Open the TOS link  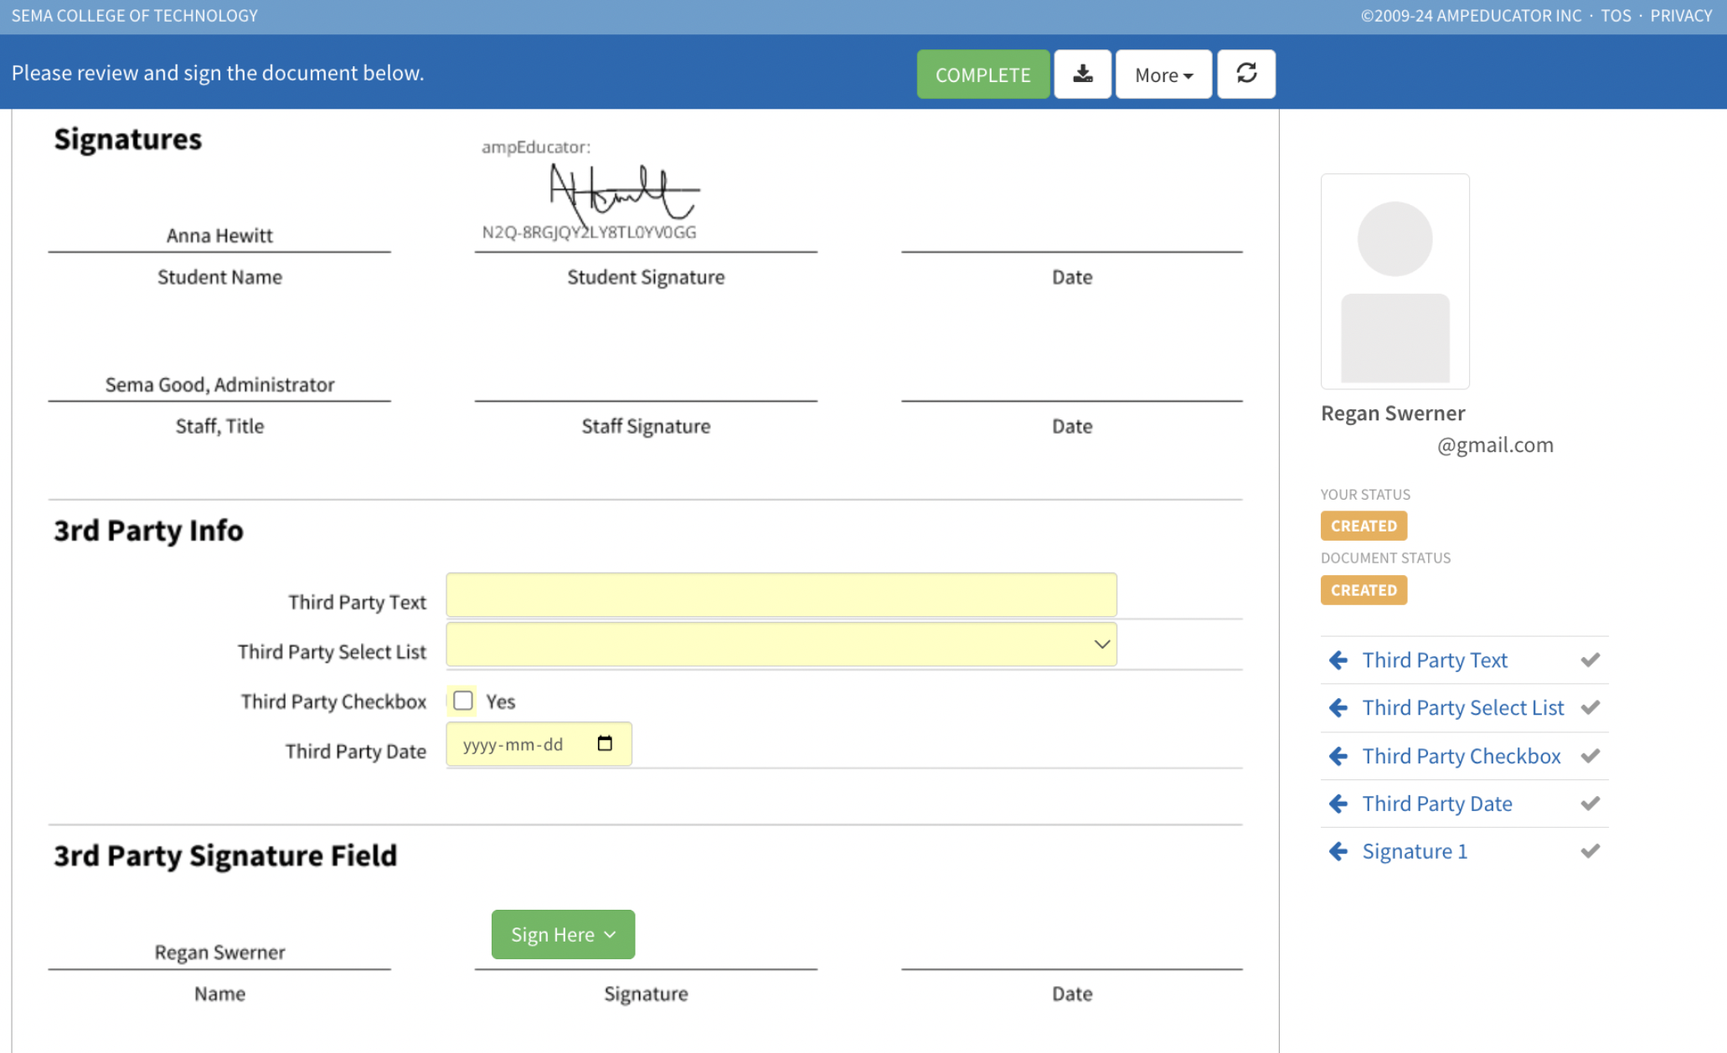point(1616,15)
